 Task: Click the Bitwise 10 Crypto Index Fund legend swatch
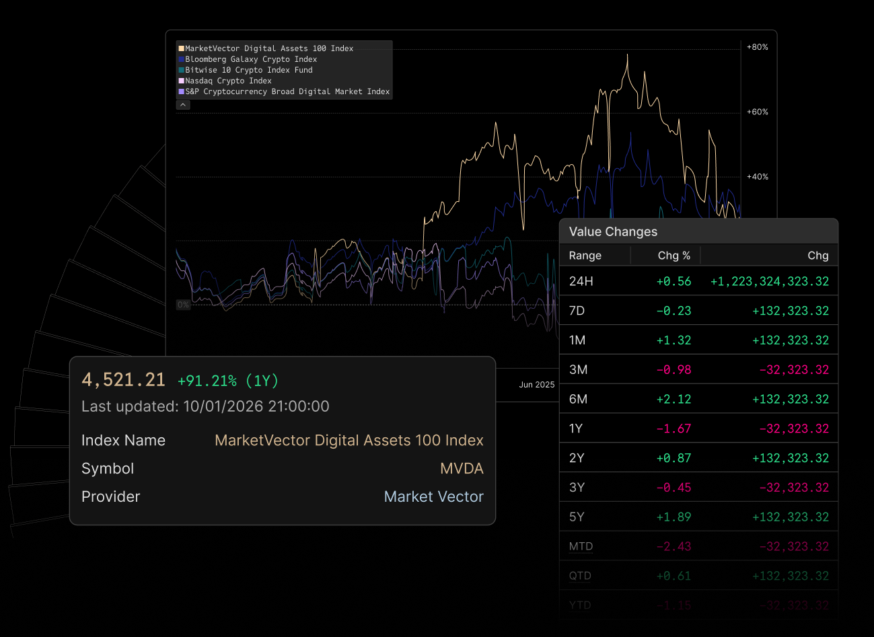pos(181,70)
